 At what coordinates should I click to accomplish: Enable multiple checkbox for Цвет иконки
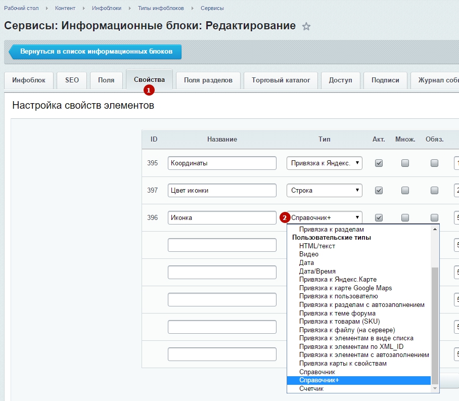405,191
